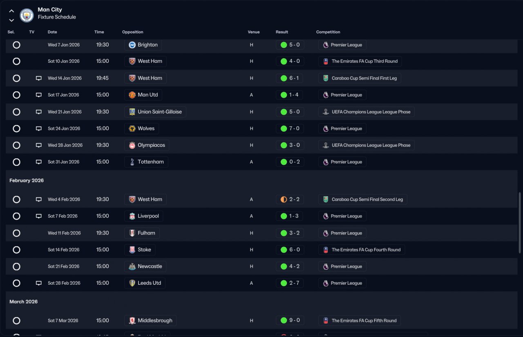This screenshot has width=523, height=337.
Task: Click the Brighton club crest
Action: coord(132,45)
